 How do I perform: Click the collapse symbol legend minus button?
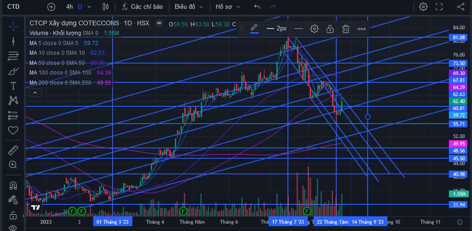(160, 23)
